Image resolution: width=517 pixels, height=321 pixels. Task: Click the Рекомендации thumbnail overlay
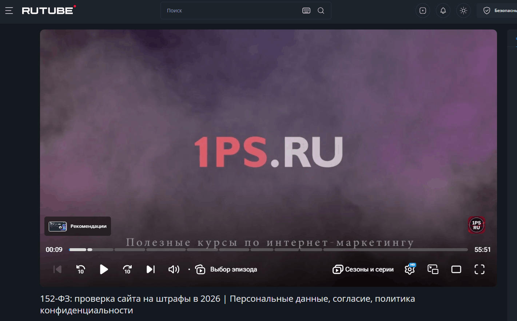(57, 226)
